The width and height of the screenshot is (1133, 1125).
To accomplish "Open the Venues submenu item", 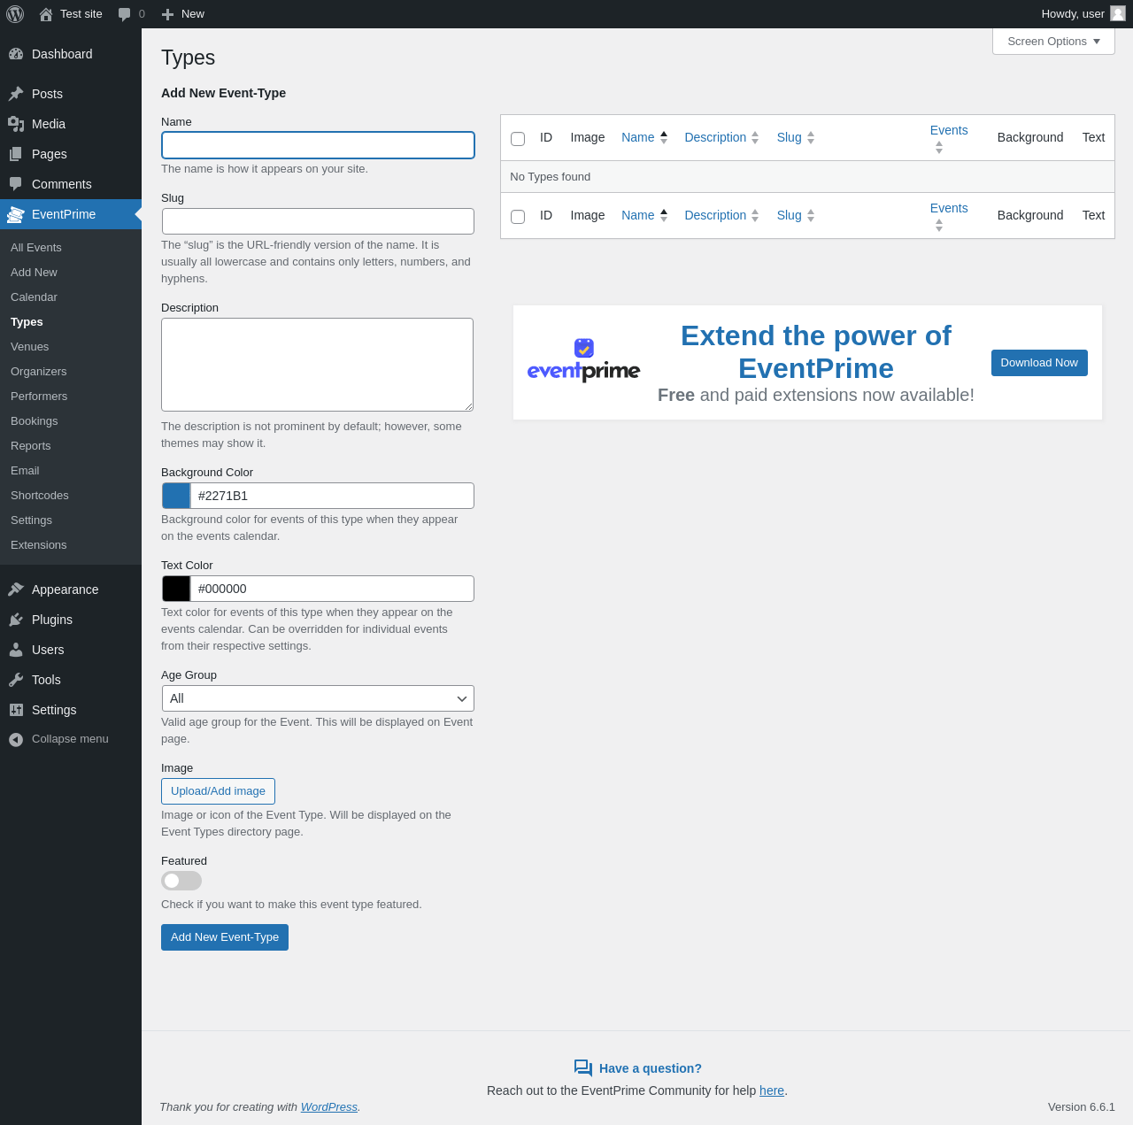I will tap(30, 347).
